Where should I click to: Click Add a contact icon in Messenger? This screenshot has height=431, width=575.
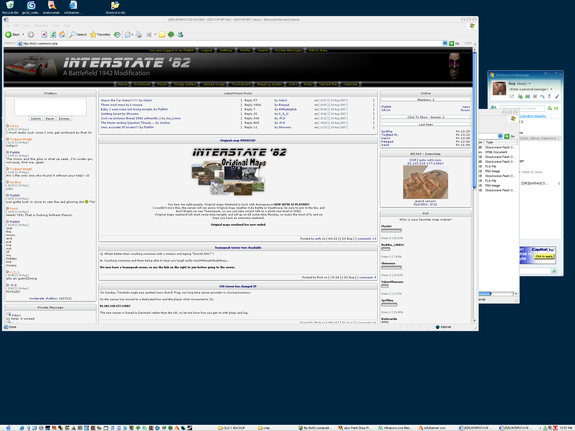click(x=550, y=108)
